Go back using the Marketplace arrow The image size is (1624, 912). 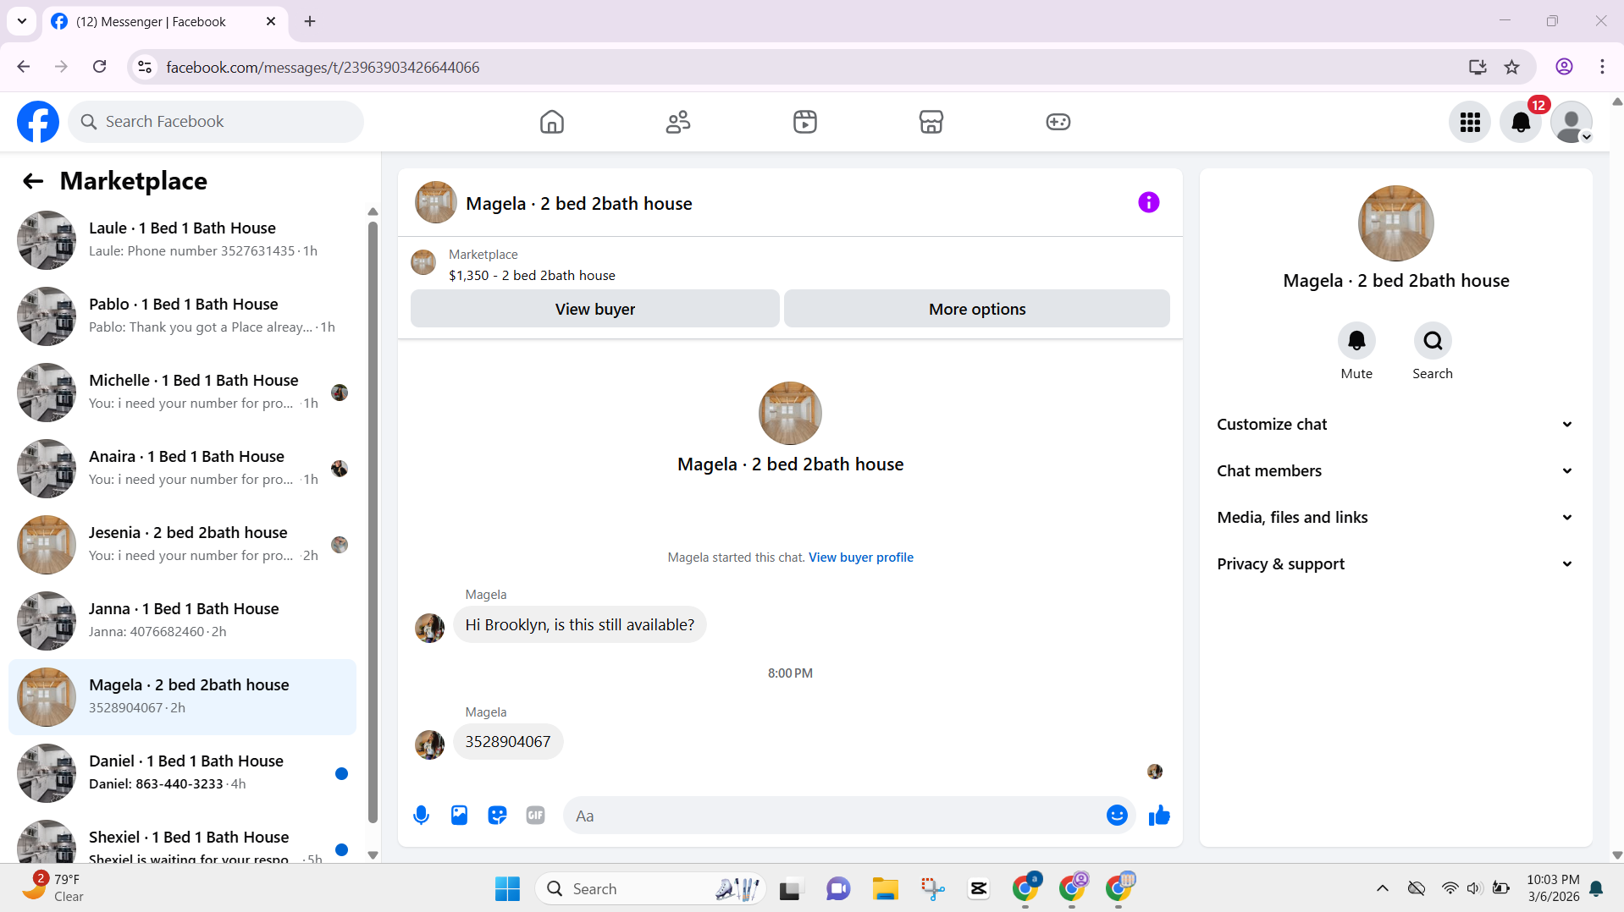coord(33,181)
